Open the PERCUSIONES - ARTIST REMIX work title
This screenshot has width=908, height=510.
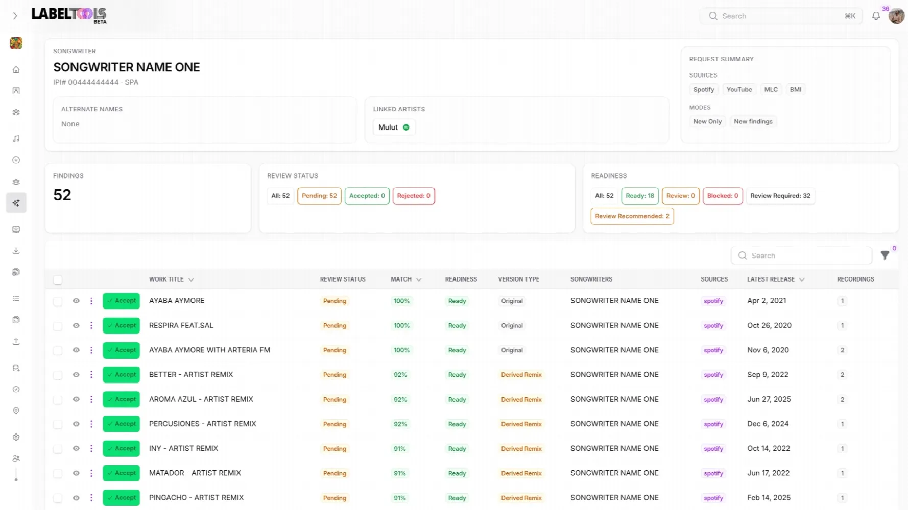[203, 424]
